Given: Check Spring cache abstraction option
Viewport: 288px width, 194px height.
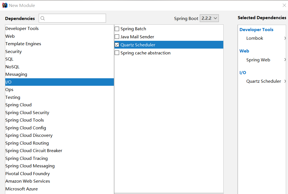Looking at the screenshot, I should [x=117, y=53].
